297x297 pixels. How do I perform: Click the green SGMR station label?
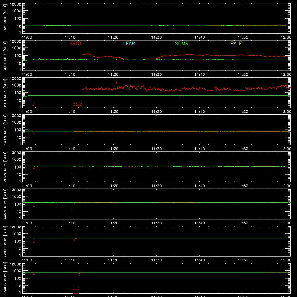pyautogui.click(x=182, y=43)
